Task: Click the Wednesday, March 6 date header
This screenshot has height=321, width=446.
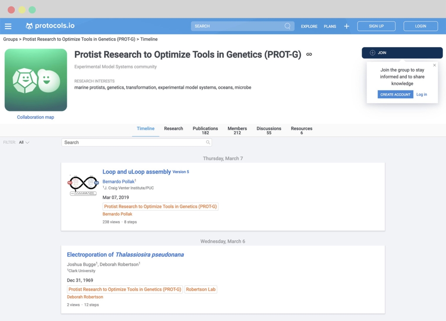Action: click(223, 241)
